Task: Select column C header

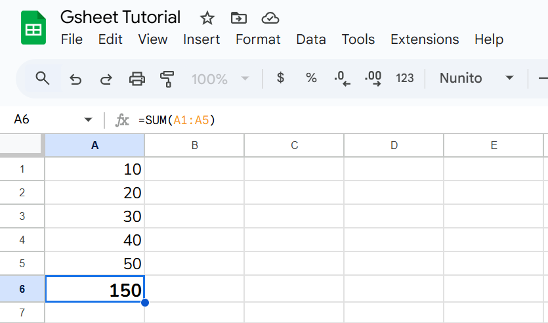Action: pyautogui.click(x=294, y=146)
